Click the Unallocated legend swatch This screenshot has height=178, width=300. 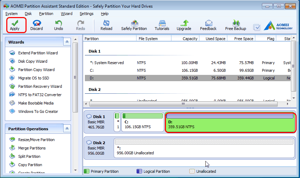[192, 171]
